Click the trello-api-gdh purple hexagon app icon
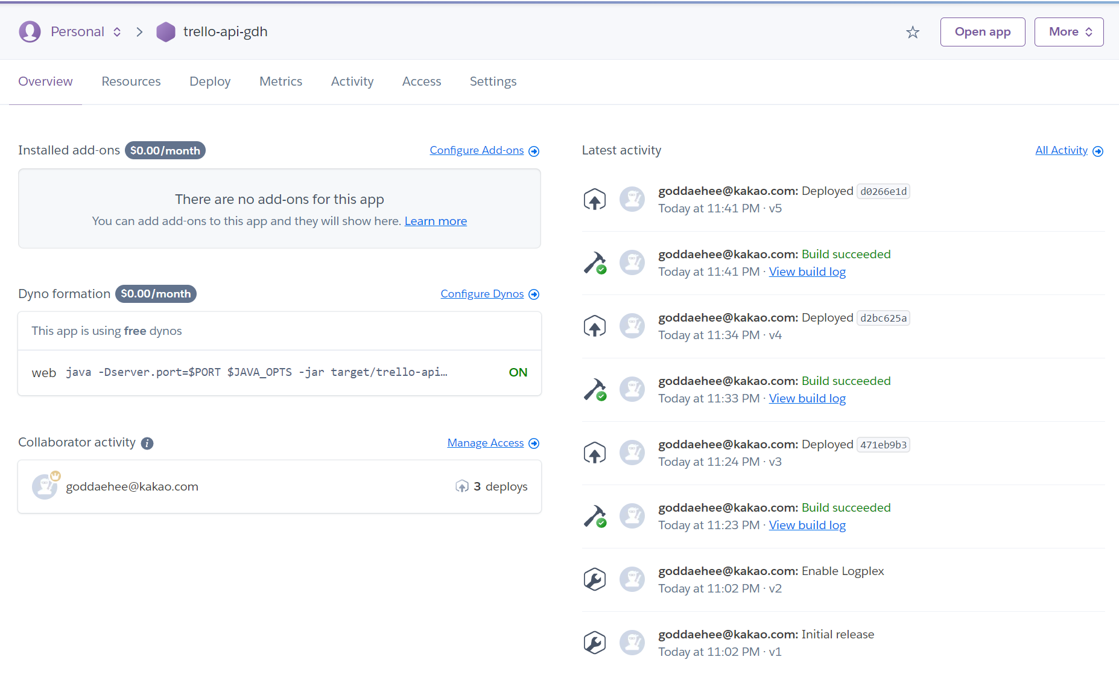The image size is (1119, 680). coord(165,32)
